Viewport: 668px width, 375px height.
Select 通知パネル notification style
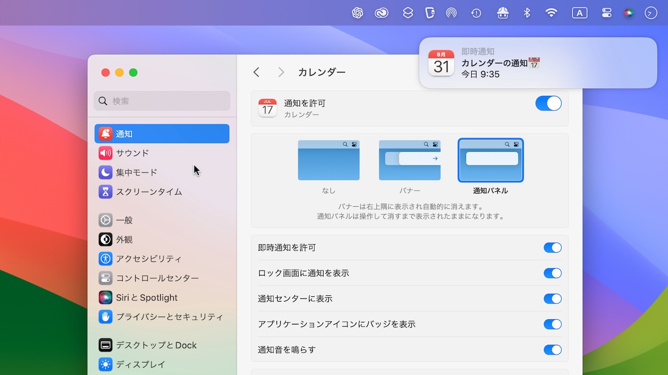pos(491,160)
